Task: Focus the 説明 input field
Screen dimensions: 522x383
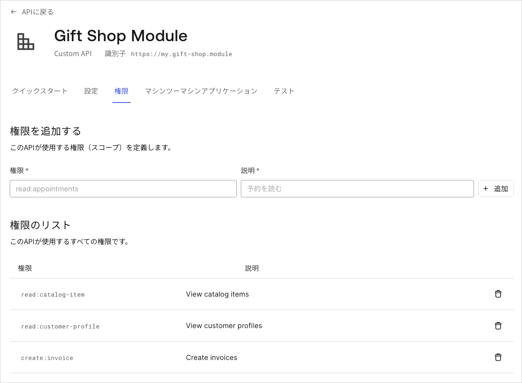Action: tap(357, 188)
